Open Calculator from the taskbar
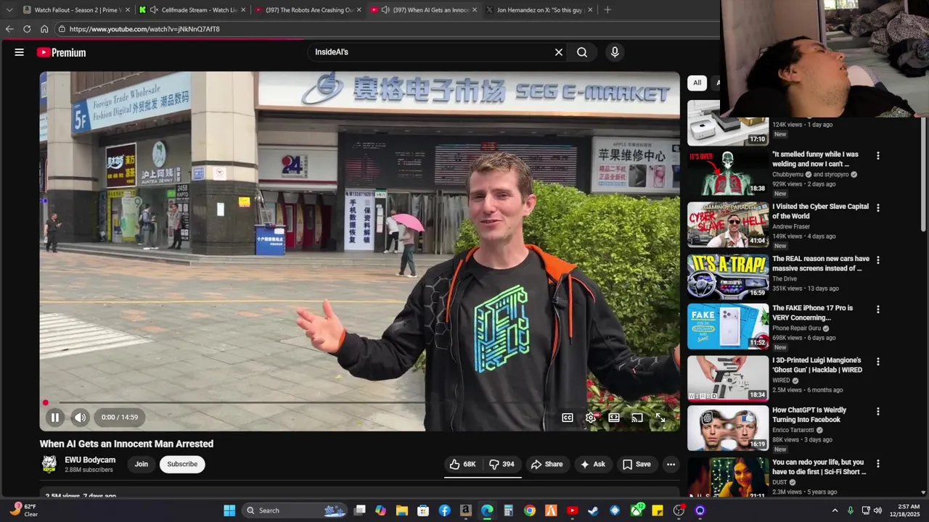The width and height of the screenshot is (929, 522). pyautogui.click(x=508, y=510)
